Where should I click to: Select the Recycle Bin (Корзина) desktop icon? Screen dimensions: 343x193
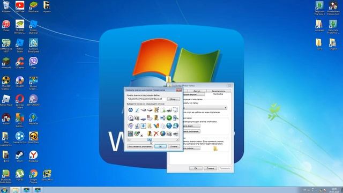(6, 6)
